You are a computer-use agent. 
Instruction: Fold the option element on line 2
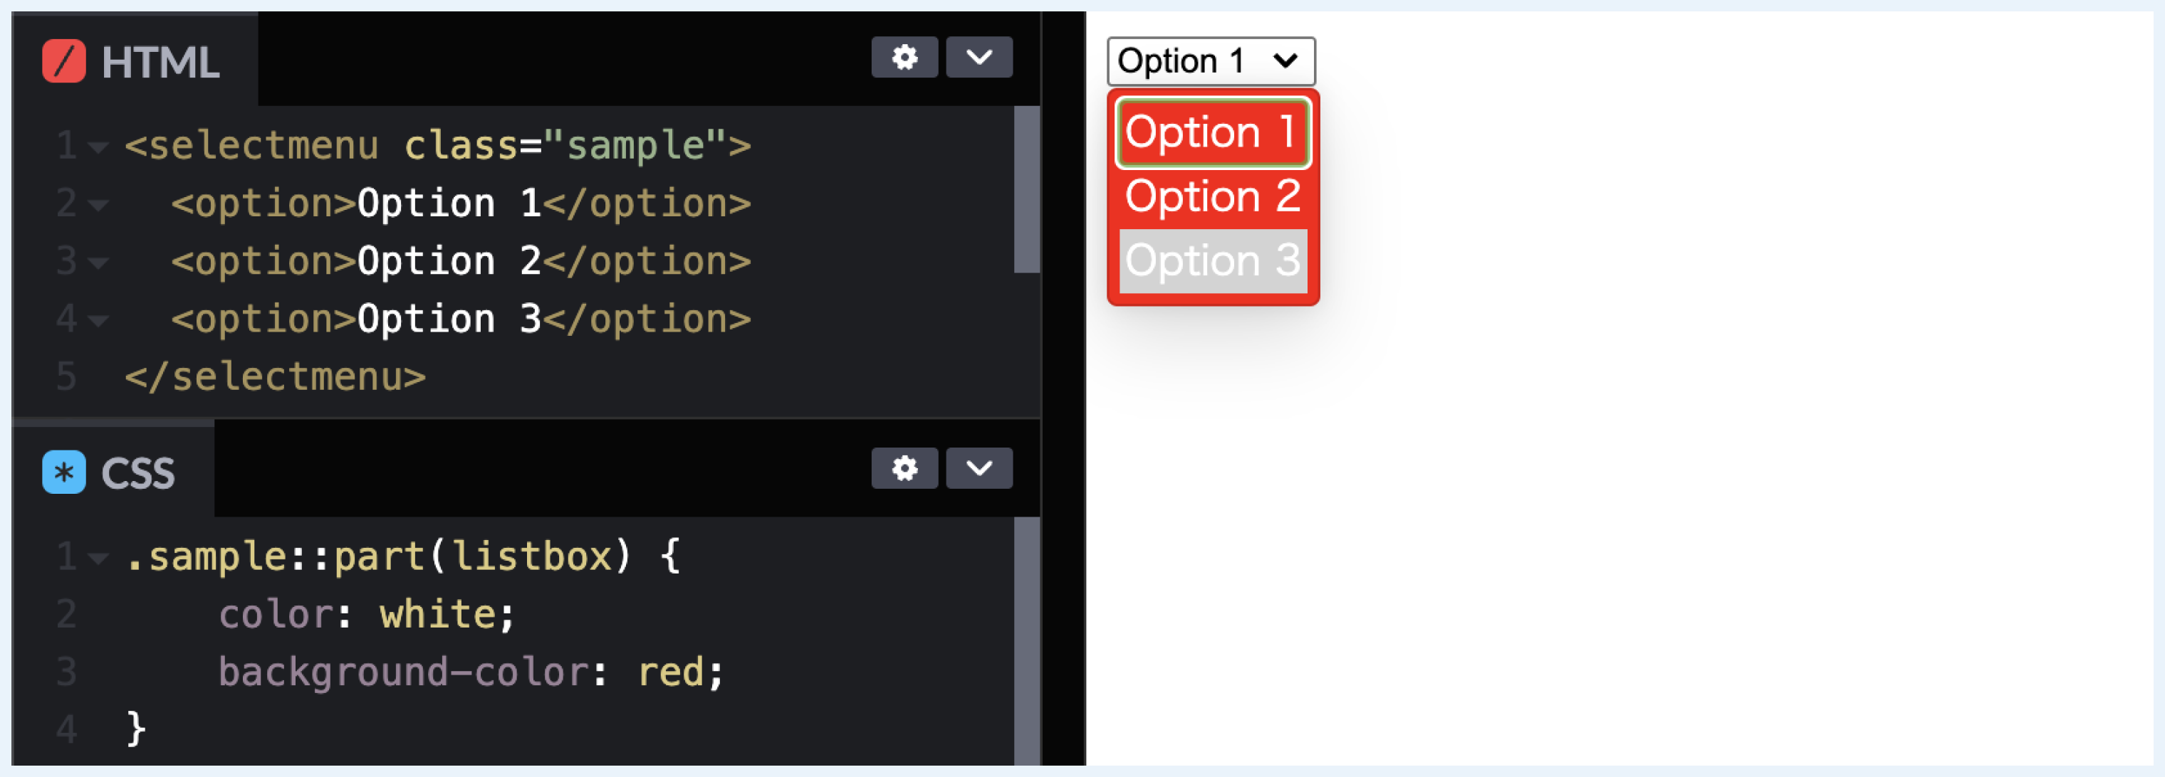(x=98, y=204)
